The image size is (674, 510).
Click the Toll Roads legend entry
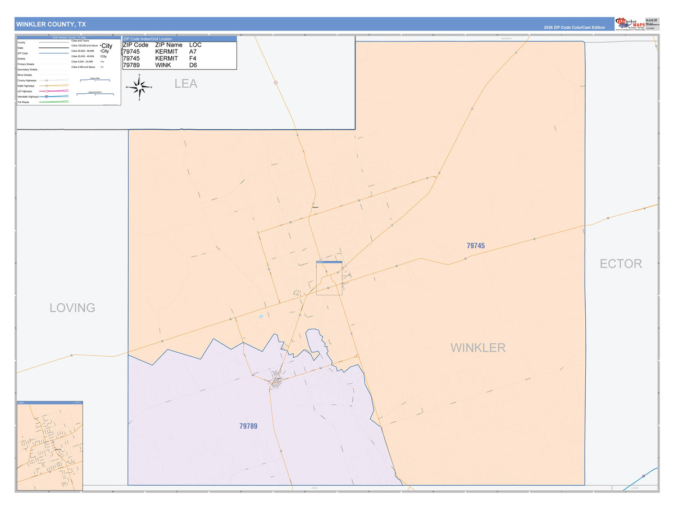24,102
